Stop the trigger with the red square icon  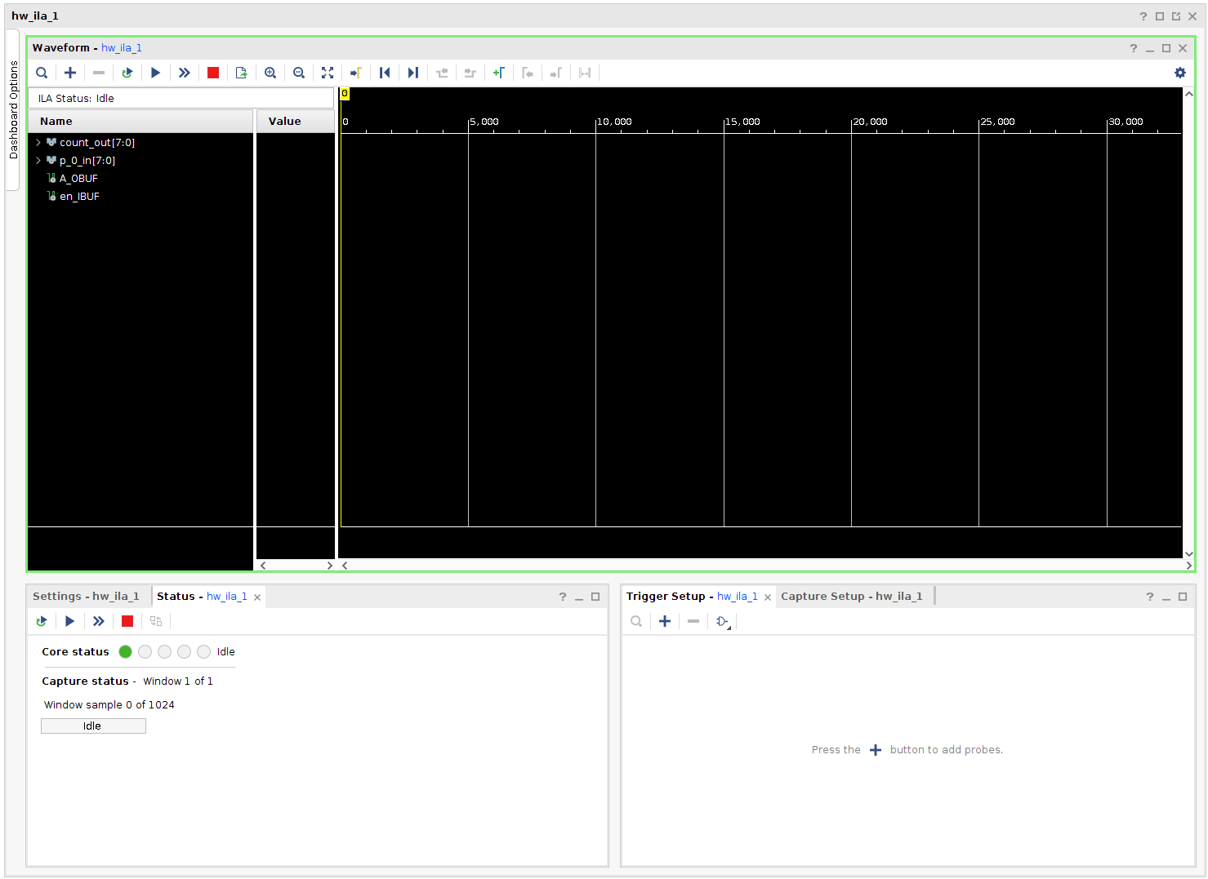tap(212, 73)
